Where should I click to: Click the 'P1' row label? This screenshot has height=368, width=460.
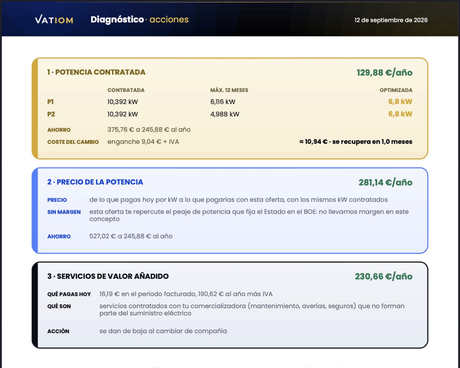pyautogui.click(x=50, y=102)
